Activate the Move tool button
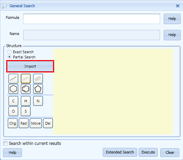Viewport: 183px width, 160px height. pyautogui.click(x=36, y=123)
